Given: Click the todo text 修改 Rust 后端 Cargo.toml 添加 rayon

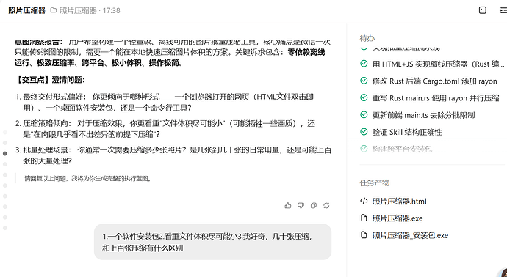Looking at the screenshot, I should point(434,81).
